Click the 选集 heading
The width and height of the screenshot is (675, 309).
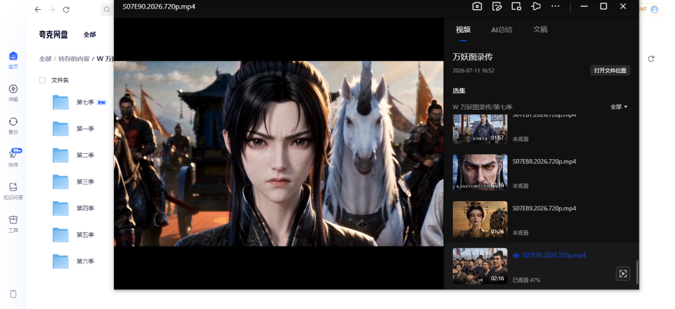pos(459,91)
